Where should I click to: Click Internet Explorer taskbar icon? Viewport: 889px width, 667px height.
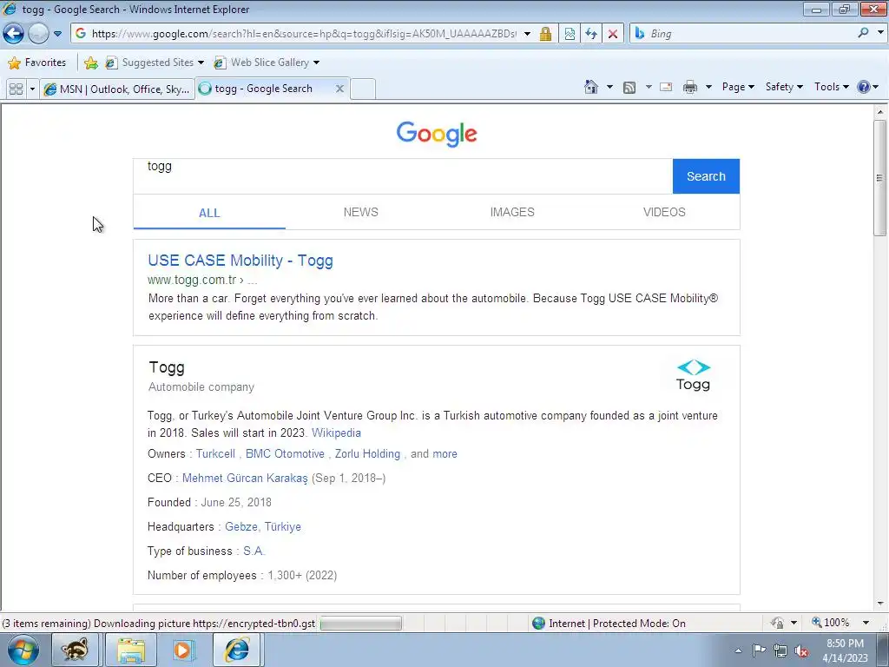coord(236,650)
